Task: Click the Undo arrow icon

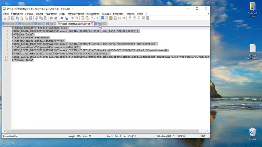Action: [x=52, y=18]
